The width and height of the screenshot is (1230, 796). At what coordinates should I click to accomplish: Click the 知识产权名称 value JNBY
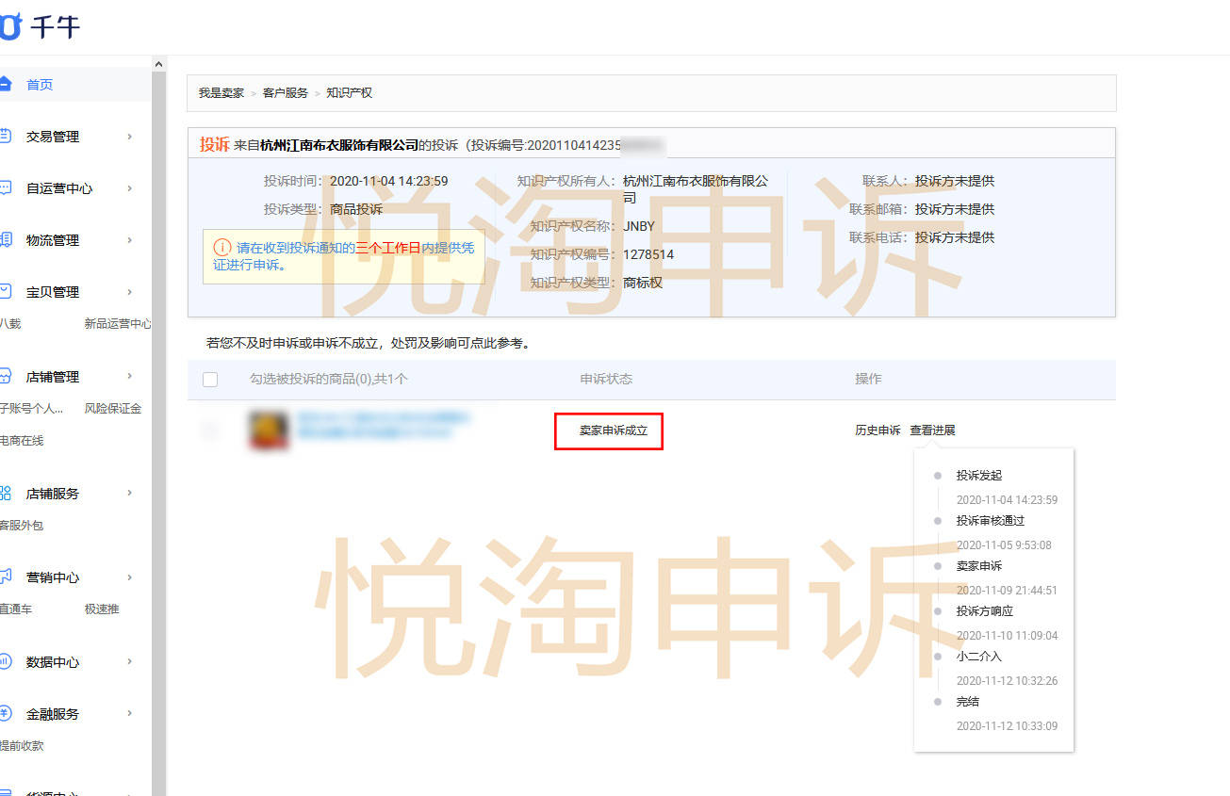(x=639, y=226)
